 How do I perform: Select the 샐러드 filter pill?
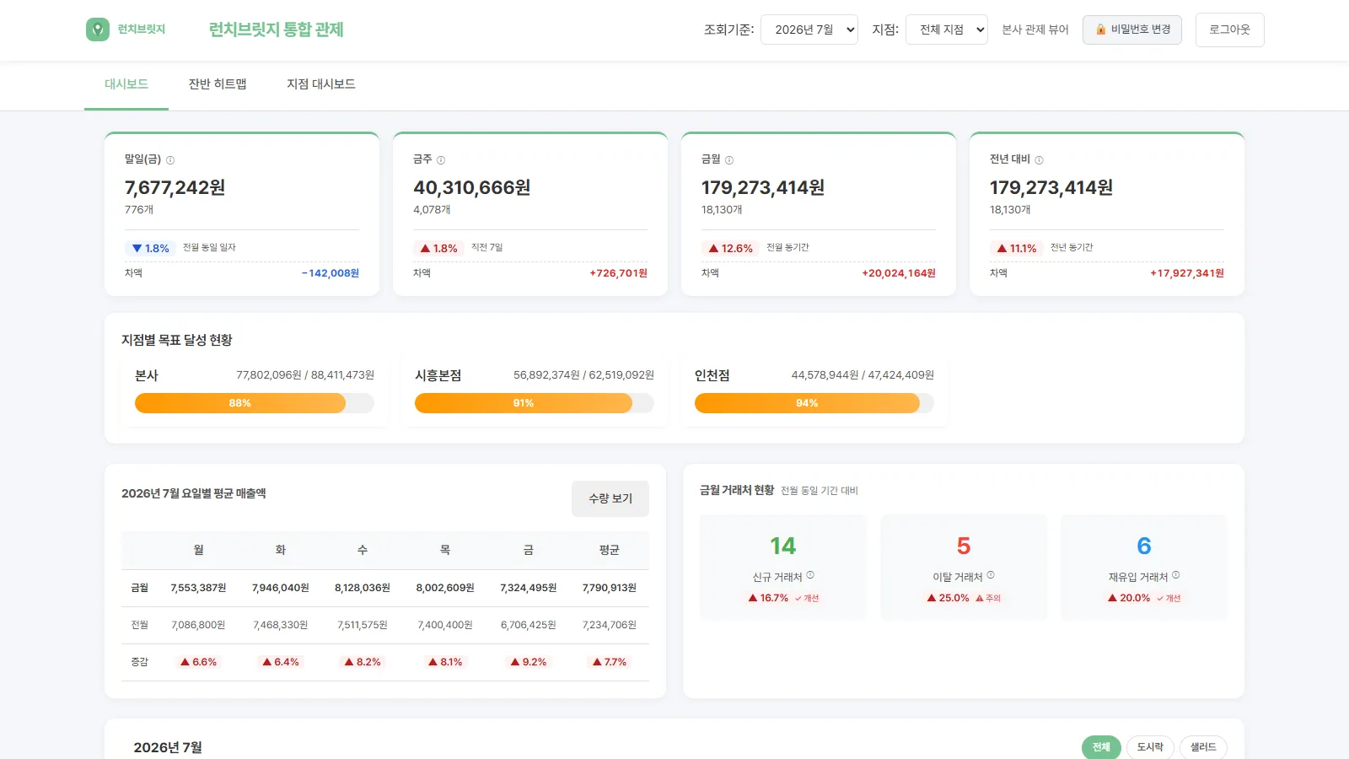pyautogui.click(x=1203, y=747)
